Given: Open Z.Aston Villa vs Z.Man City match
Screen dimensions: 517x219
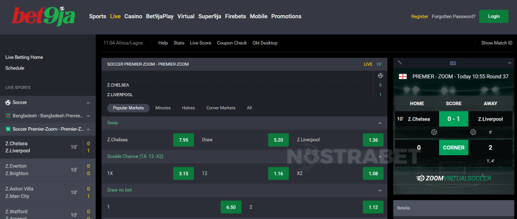Looking at the screenshot, I should (x=48, y=193).
